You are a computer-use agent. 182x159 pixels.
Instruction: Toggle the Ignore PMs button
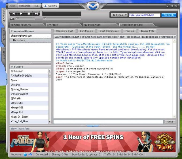click(x=147, y=31)
